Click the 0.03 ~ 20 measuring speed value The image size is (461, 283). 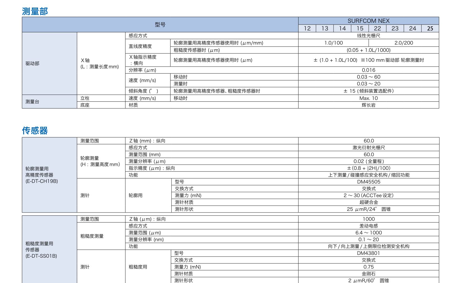(x=369, y=84)
